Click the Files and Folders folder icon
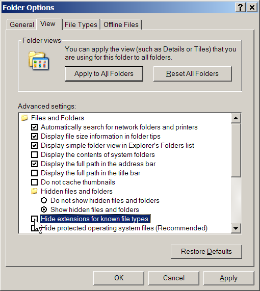Screen dimensions: 260x291 [24, 118]
